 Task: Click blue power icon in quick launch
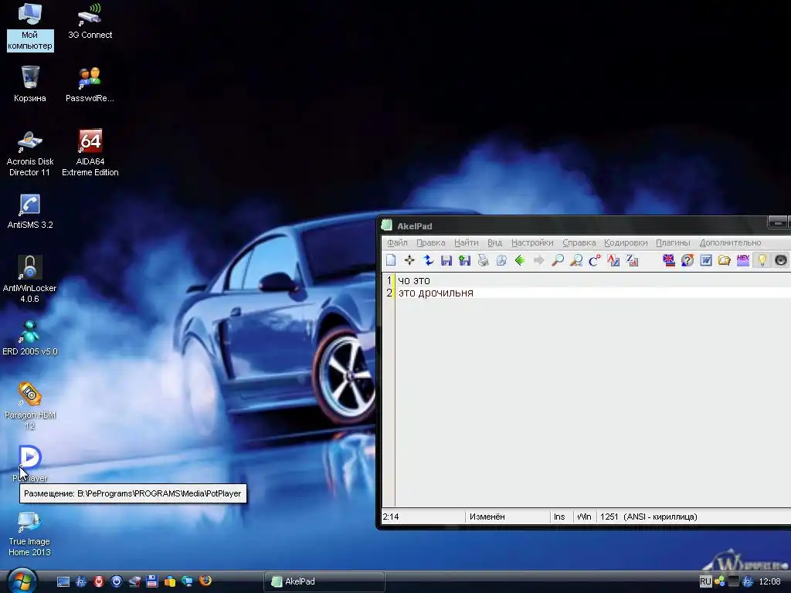pyautogui.click(x=117, y=581)
